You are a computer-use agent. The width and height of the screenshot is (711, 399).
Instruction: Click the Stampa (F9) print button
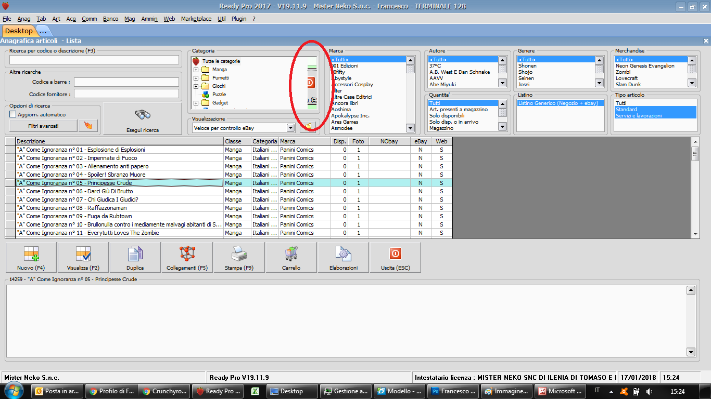coord(239,257)
